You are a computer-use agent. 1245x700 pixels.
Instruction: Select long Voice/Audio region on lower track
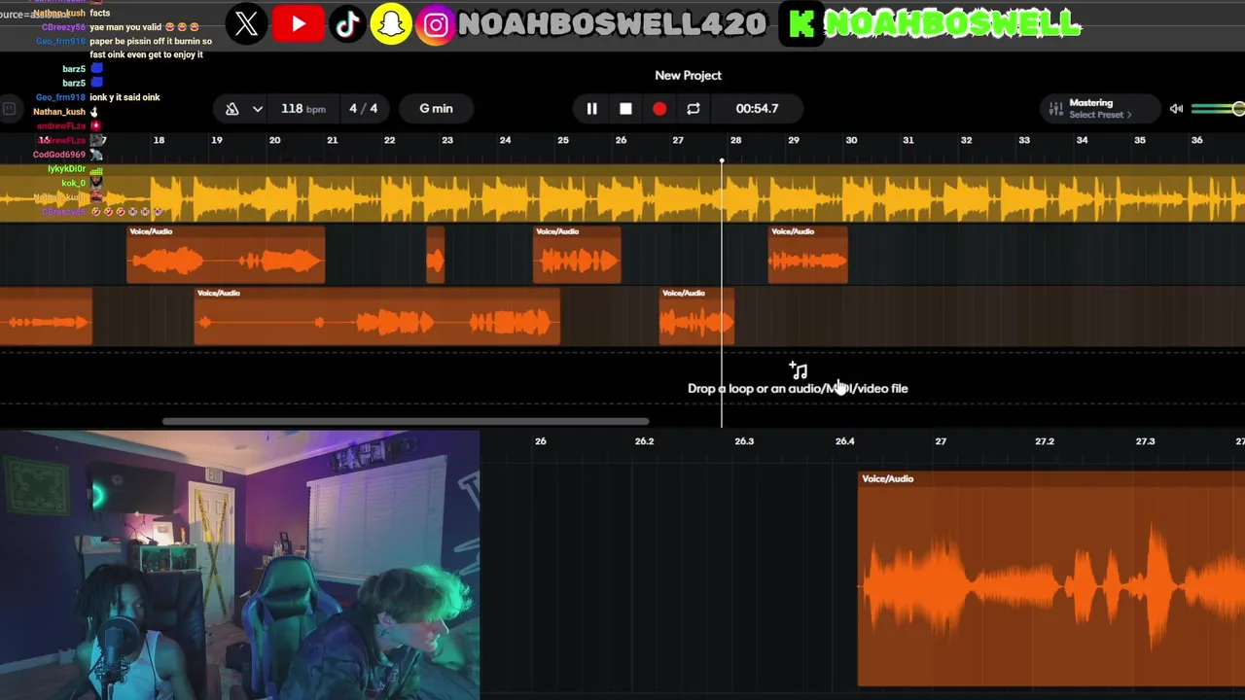tap(377, 316)
